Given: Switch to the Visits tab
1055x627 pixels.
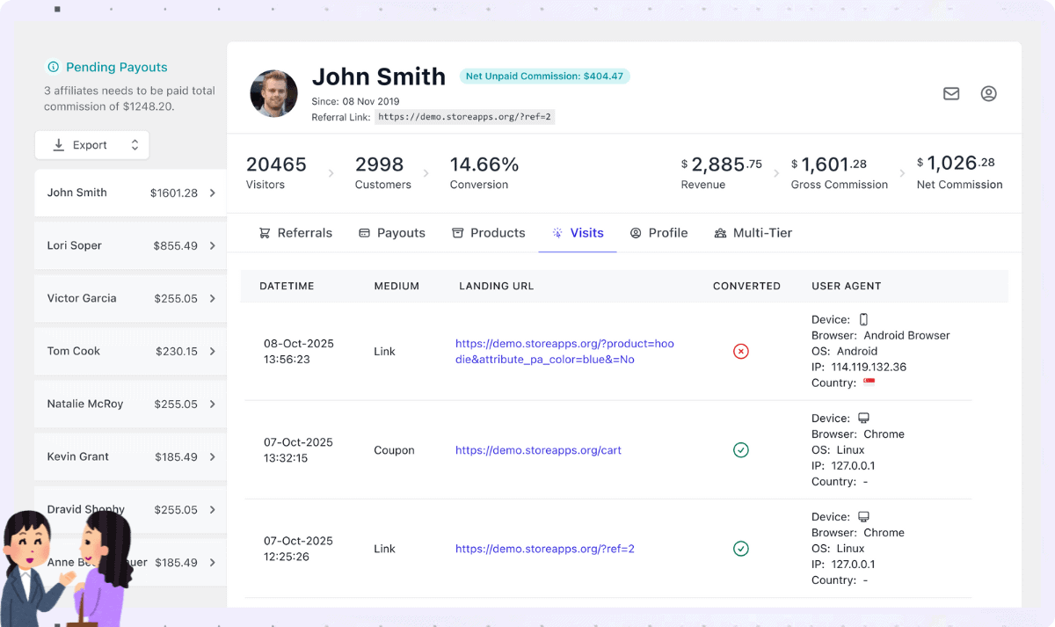Looking at the screenshot, I should coord(586,232).
